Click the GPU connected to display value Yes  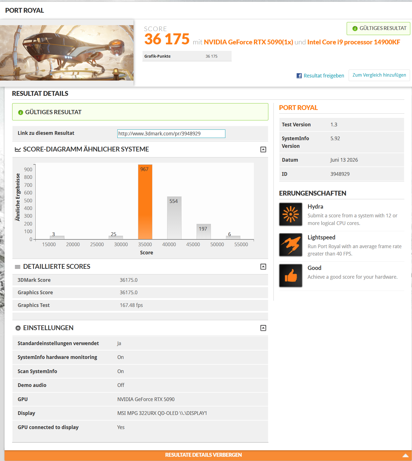(121, 427)
